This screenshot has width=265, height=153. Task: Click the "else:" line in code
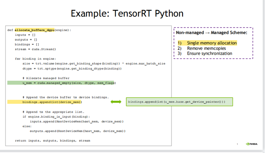pyautogui.click(x=27, y=126)
